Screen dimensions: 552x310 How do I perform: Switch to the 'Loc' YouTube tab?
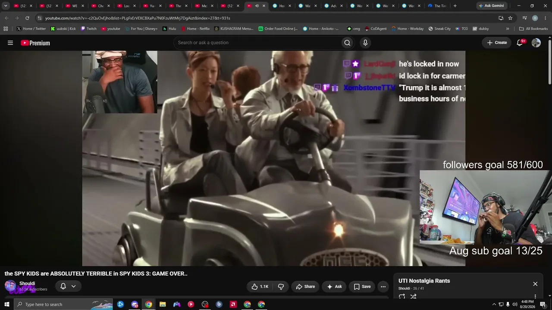[123, 6]
